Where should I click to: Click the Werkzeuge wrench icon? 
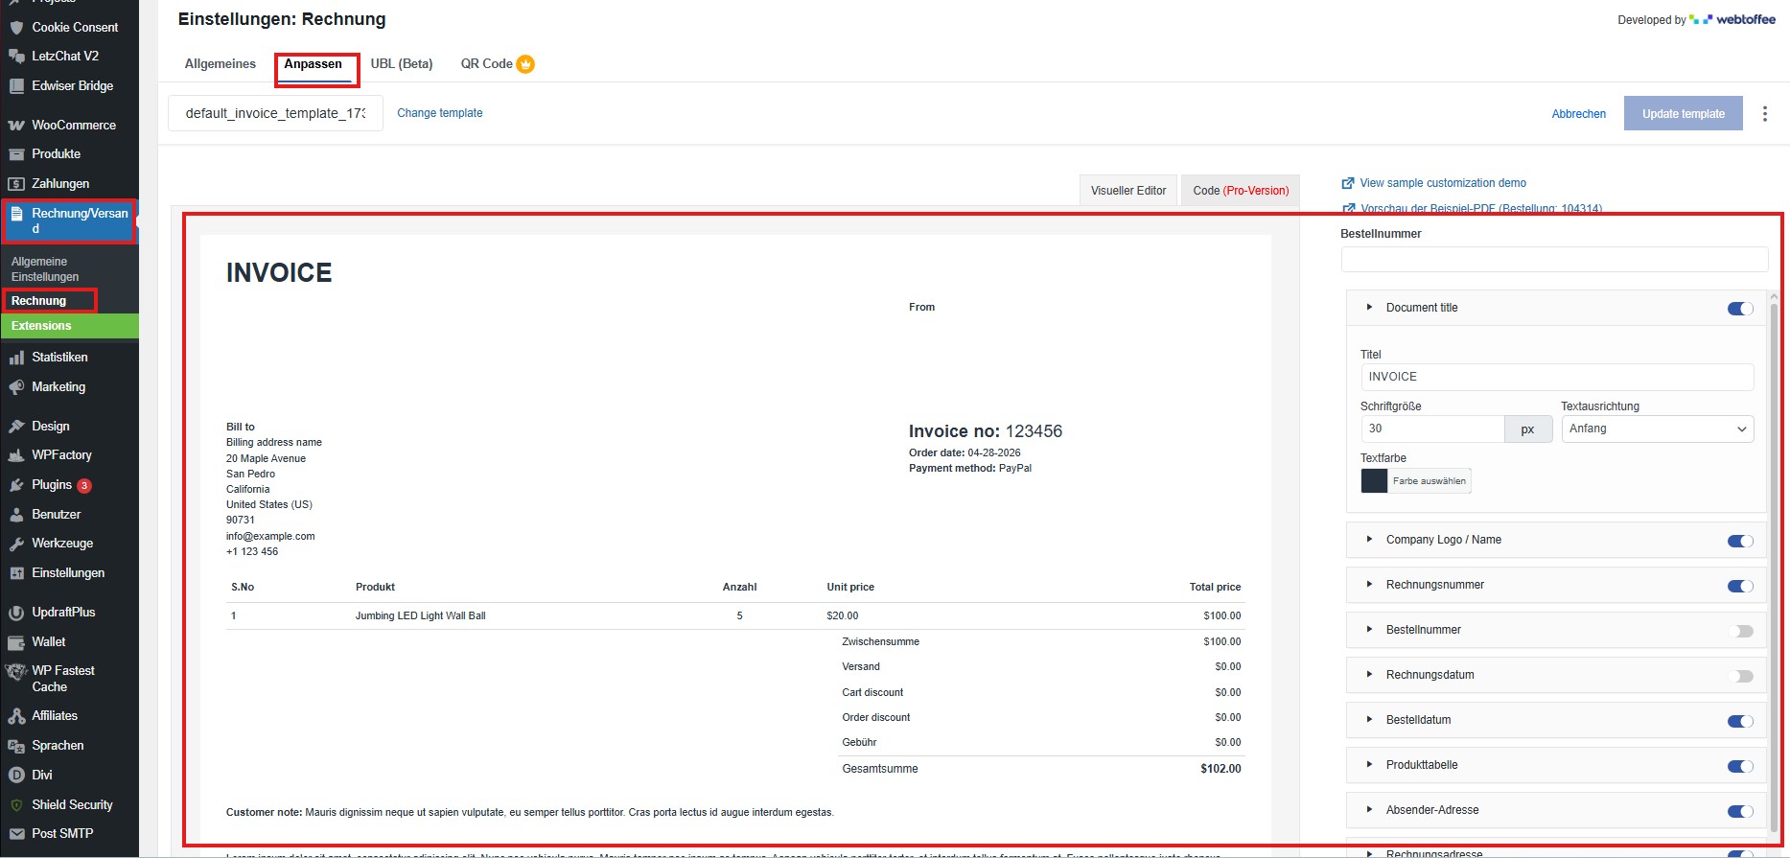(x=16, y=543)
